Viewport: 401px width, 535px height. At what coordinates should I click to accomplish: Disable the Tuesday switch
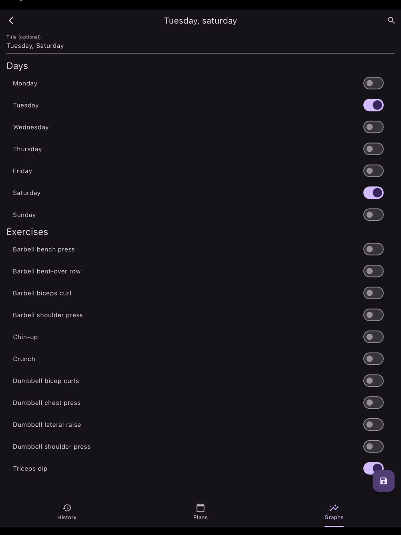373,105
